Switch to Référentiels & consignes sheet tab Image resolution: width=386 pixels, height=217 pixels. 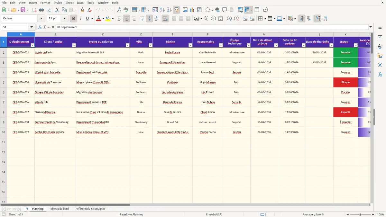90,209
